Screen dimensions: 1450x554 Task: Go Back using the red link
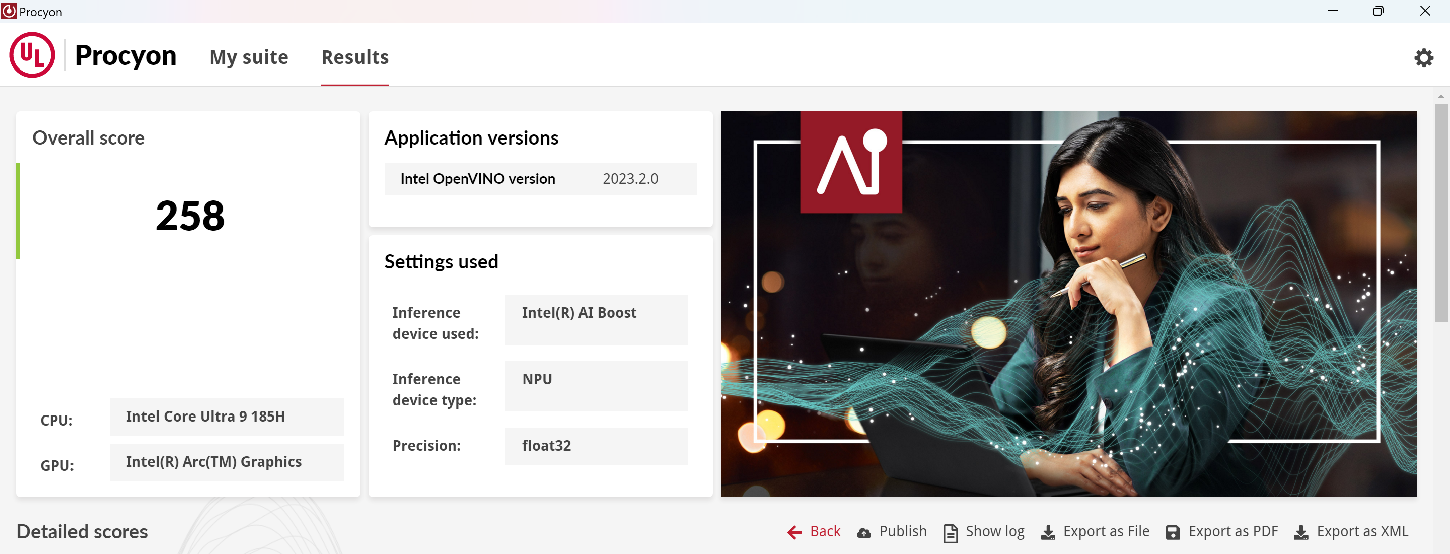click(825, 531)
